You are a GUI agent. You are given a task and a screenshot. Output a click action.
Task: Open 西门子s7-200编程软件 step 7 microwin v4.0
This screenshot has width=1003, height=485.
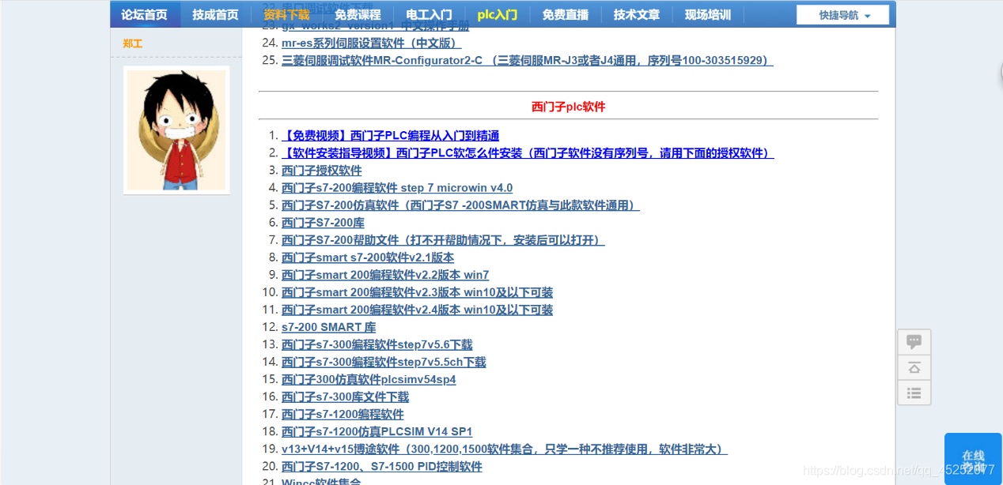(x=397, y=188)
